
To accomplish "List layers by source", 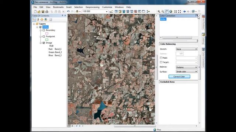I will (x=38, y=19).
